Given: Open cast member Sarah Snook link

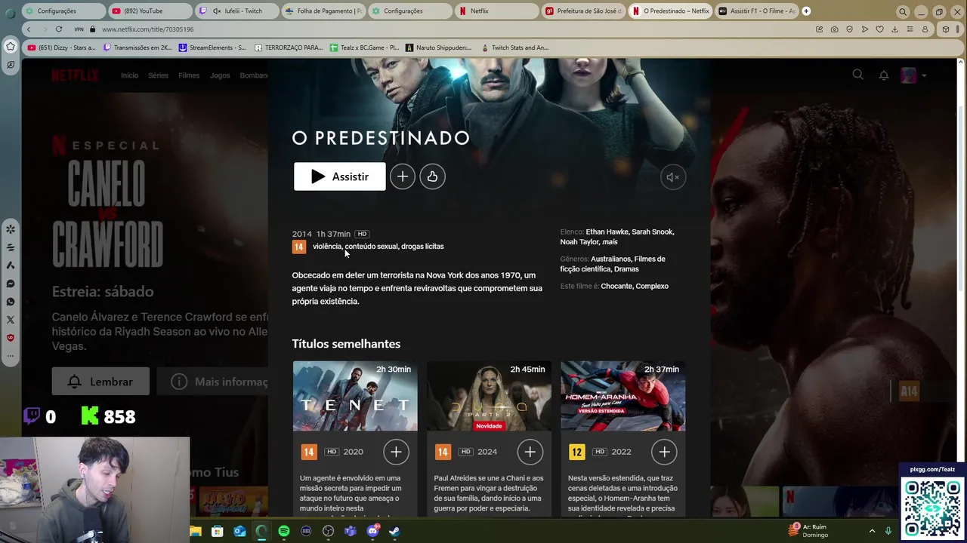Looking at the screenshot, I should coord(653,232).
